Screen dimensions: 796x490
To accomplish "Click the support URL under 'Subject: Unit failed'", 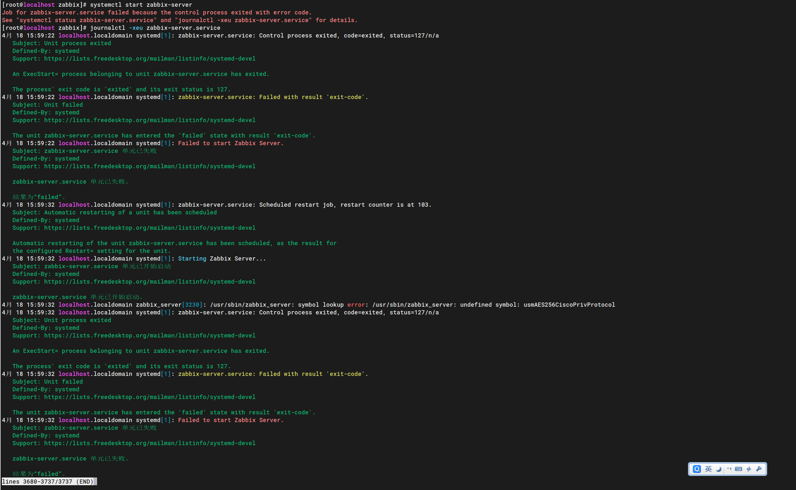I will click(x=150, y=120).
